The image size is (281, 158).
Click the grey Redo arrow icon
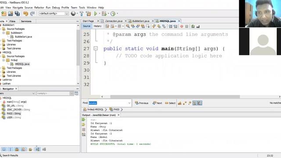[32, 14]
